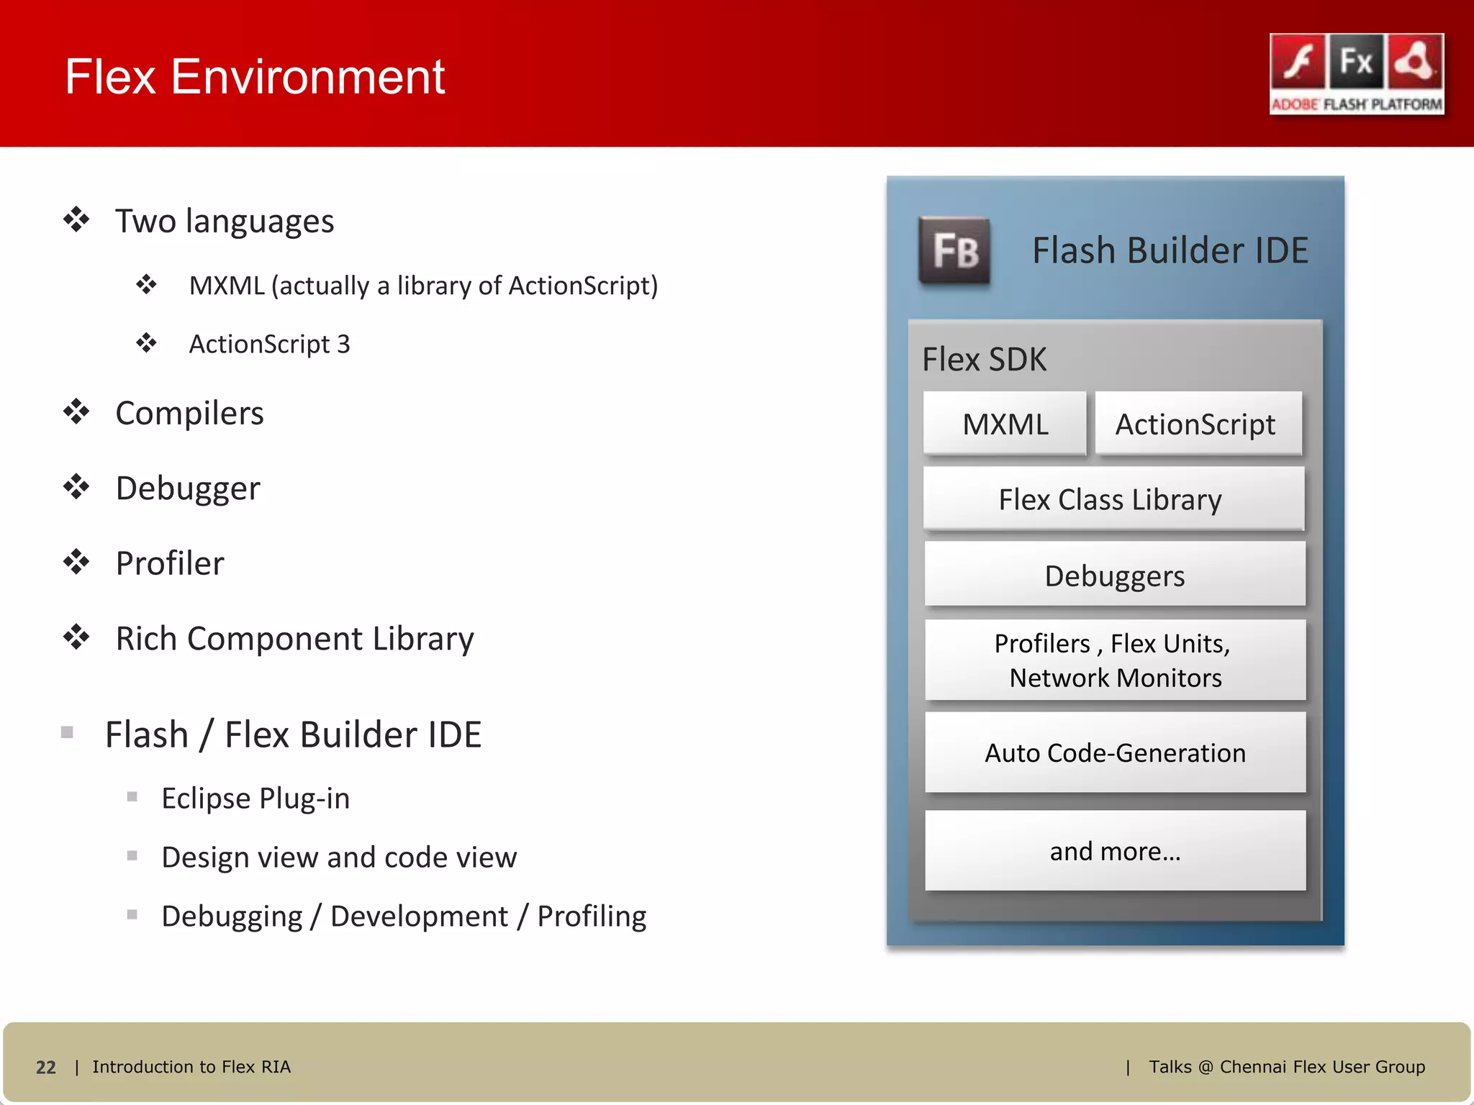Click the Flex Environment slide title

click(255, 76)
